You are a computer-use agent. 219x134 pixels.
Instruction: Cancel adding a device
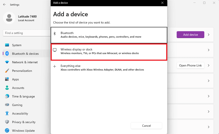146,126
